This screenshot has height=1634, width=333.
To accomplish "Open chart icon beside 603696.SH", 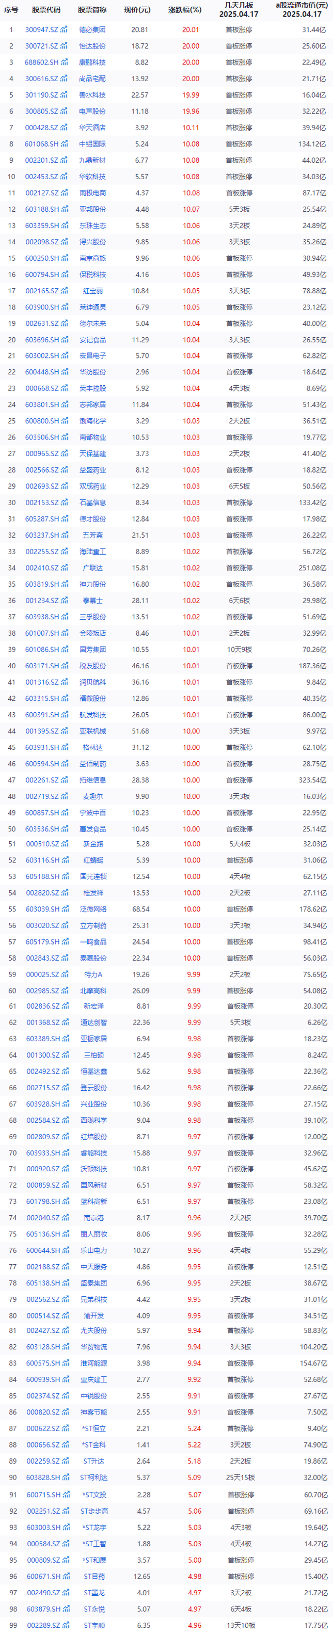I will pyautogui.click(x=64, y=340).
